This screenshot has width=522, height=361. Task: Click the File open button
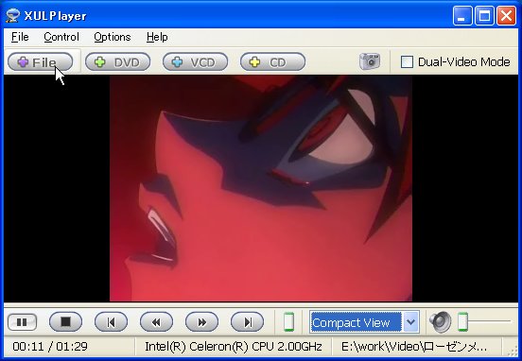point(40,61)
